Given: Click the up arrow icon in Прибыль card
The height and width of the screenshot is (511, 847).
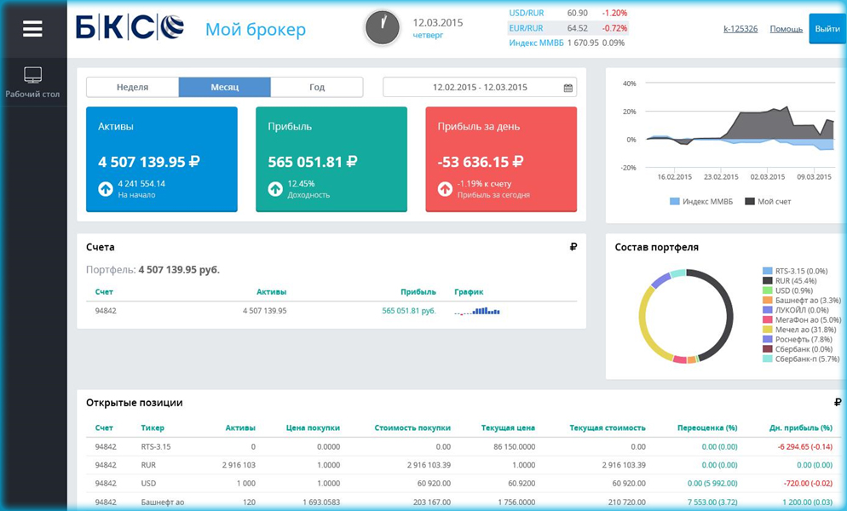Looking at the screenshot, I should [x=275, y=189].
